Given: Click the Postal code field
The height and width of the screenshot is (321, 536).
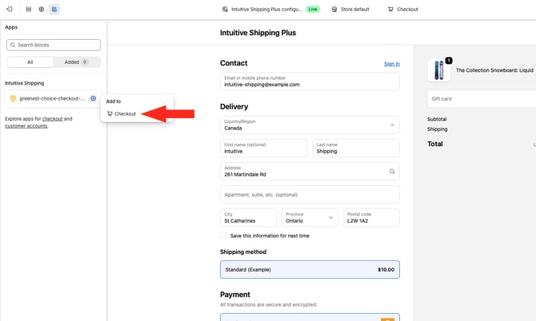Looking at the screenshot, I should [371, 218].
